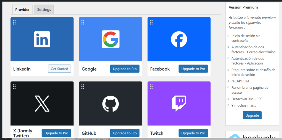Click the Twitch provider name
The image size is (282, 140).
pos(157,133)
